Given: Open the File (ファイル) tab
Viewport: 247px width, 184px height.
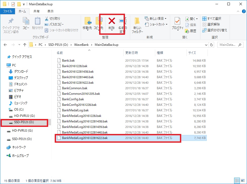Looking at the screenshot, I should [8, 11].
